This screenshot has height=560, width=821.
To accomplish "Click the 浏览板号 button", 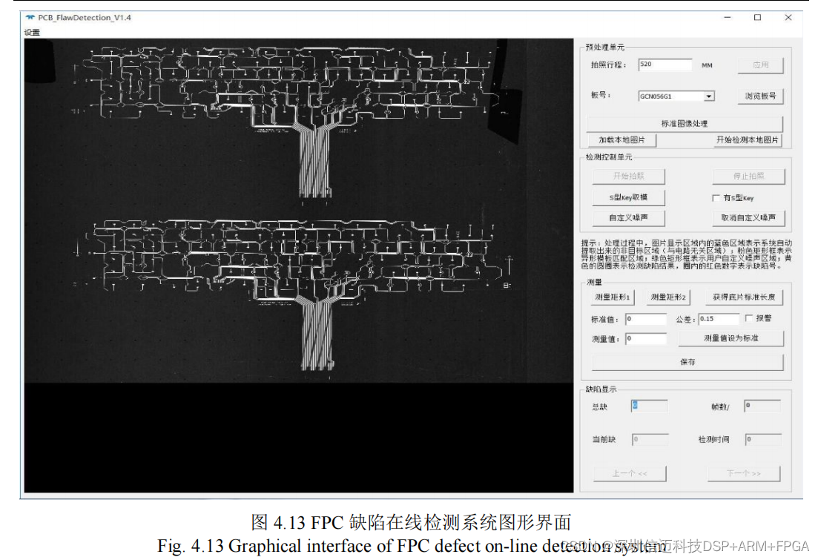I will [760, 96].
